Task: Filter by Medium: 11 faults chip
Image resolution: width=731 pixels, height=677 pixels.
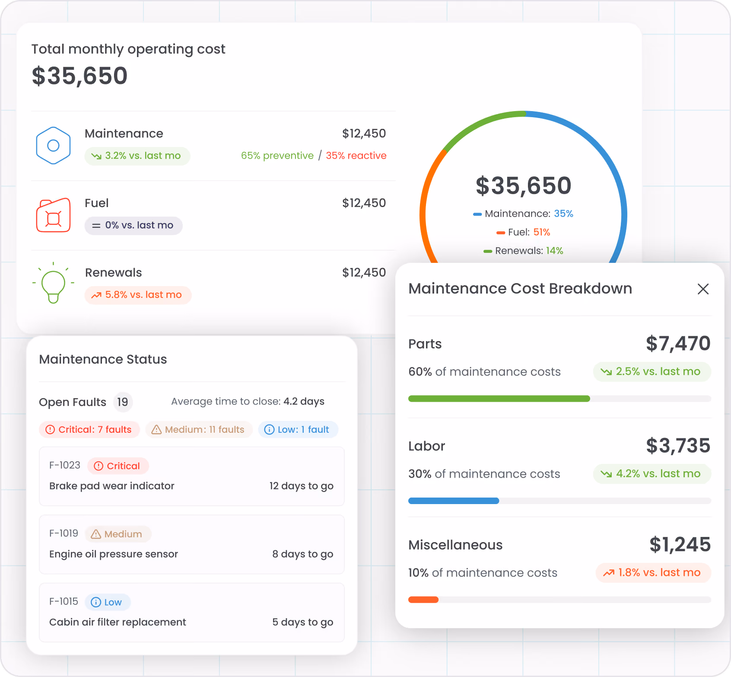Action: tap(199, 429)
